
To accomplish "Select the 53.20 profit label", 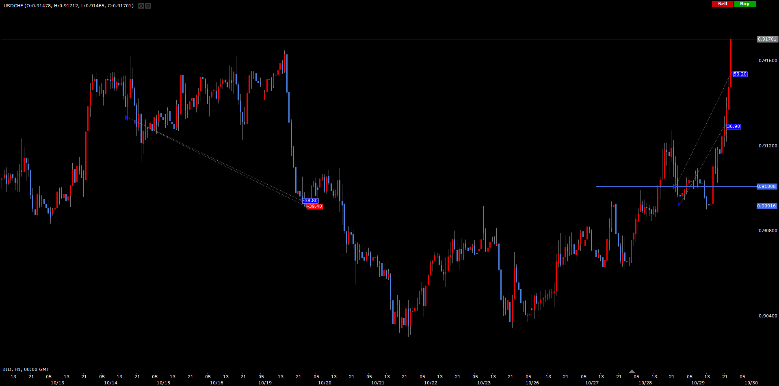I will [x=740, y=74].
